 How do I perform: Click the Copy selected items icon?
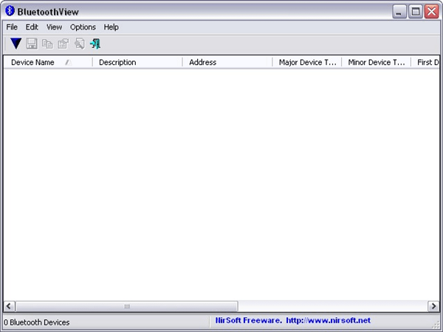tap(47, 44)
